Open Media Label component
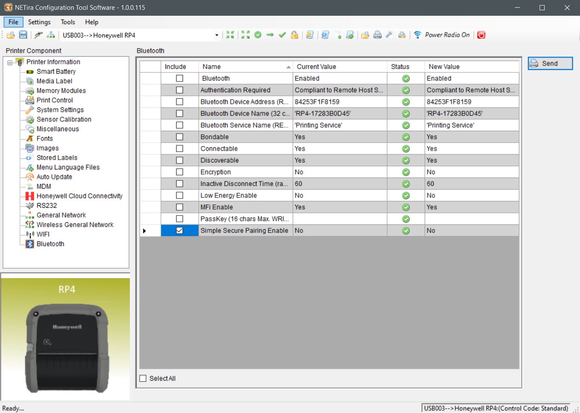The image size is (580, 413). click(x=54, y=81)
